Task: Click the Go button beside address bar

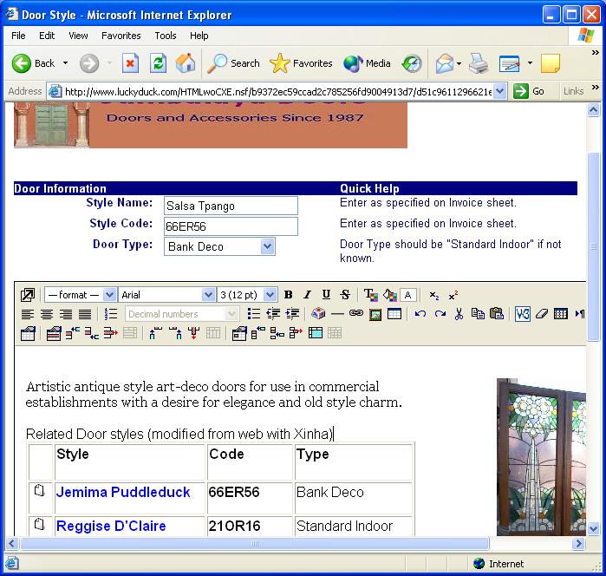Action: [530, 91]
